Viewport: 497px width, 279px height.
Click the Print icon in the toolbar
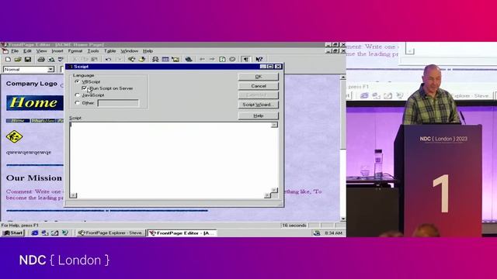tap(41, 60)
